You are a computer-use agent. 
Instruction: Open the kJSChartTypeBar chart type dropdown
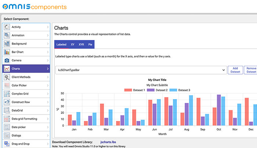[x=141, y=70]
